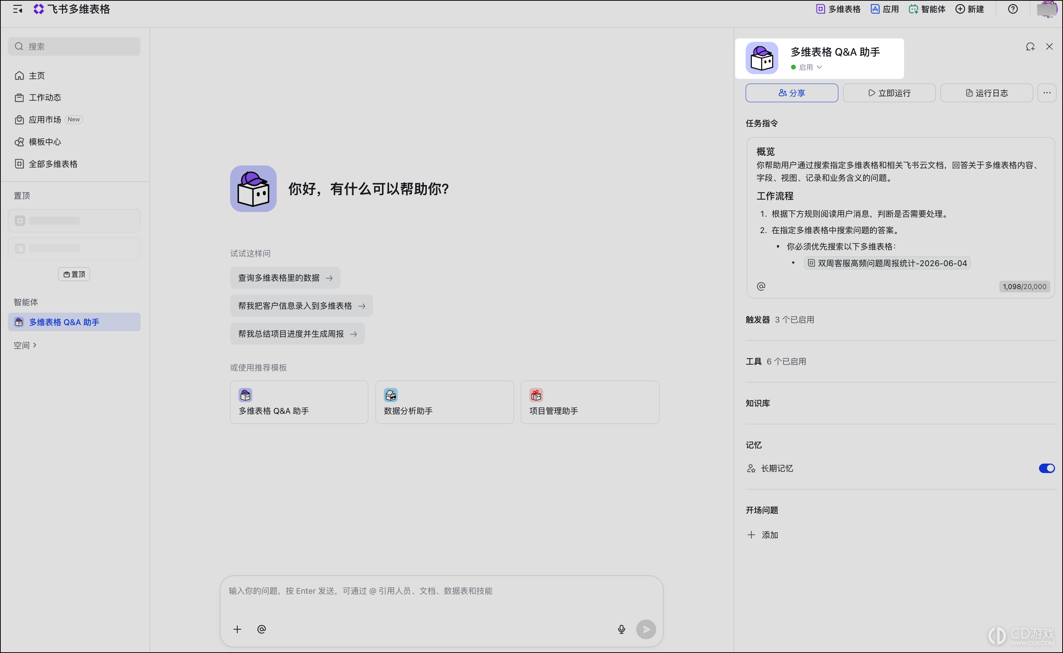Open linked table 双周客服高频问题周报统计-2026-06-04
The image size is (1063, 653).
(x=887, y=263)
